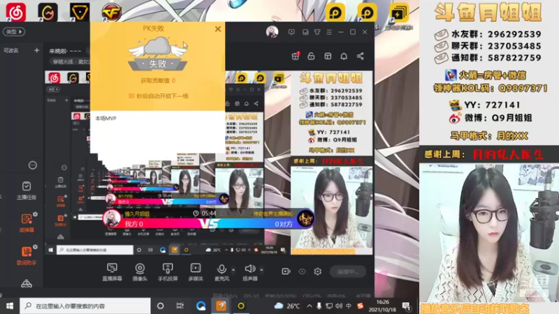Share the stream via share icon
Screen dimensions: 559x314
361,57
